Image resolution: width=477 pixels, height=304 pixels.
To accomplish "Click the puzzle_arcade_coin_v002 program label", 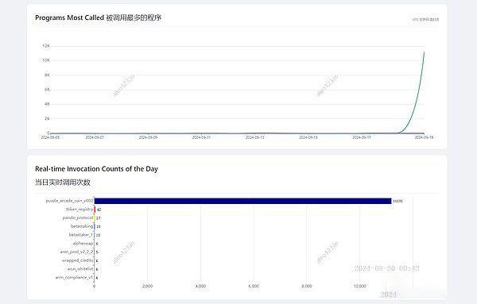I will click(69, 201).
